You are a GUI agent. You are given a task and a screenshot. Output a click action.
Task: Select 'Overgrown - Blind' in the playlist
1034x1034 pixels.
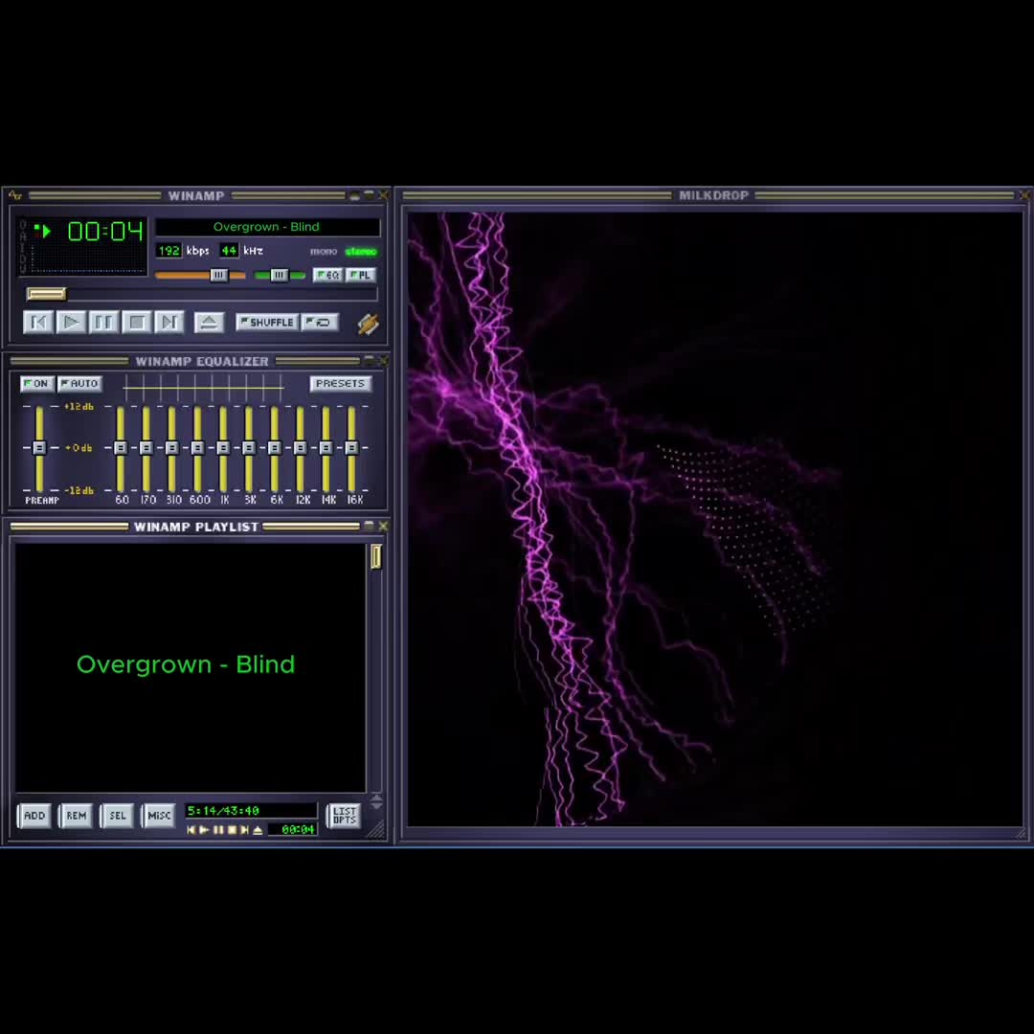[x=186, y=664]
